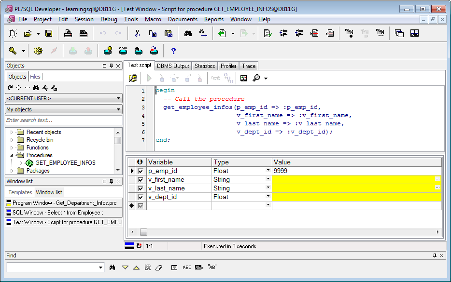
Task: Click the Explain plan database icon
Action: (108, 51)
